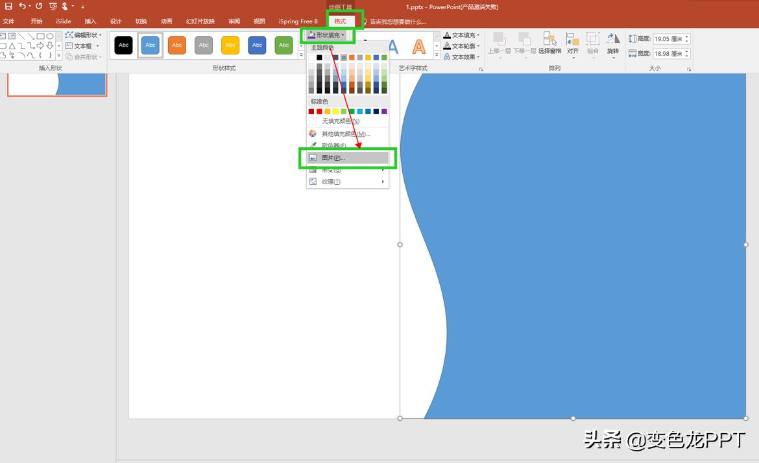Choose 其他填充颜色 menu option
759x463 pixels.
pyautogui.click(x=348, y=134)
